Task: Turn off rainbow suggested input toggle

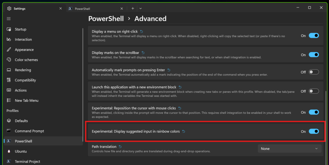Action: coord(314,131)
